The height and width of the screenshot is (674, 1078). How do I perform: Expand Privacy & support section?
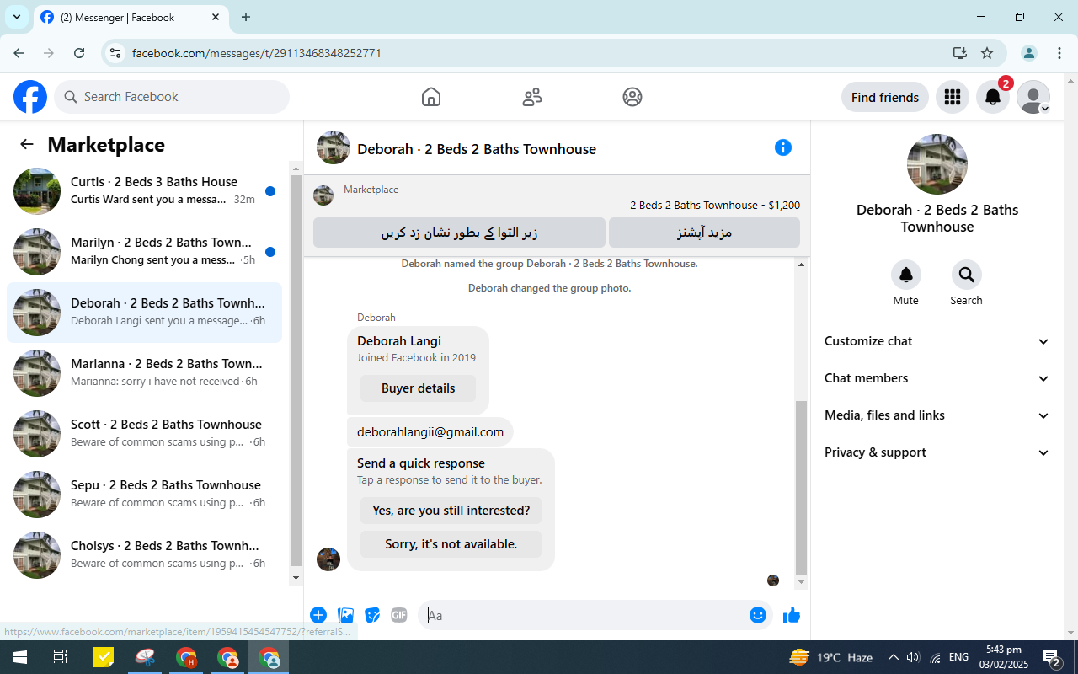point(937,452)
